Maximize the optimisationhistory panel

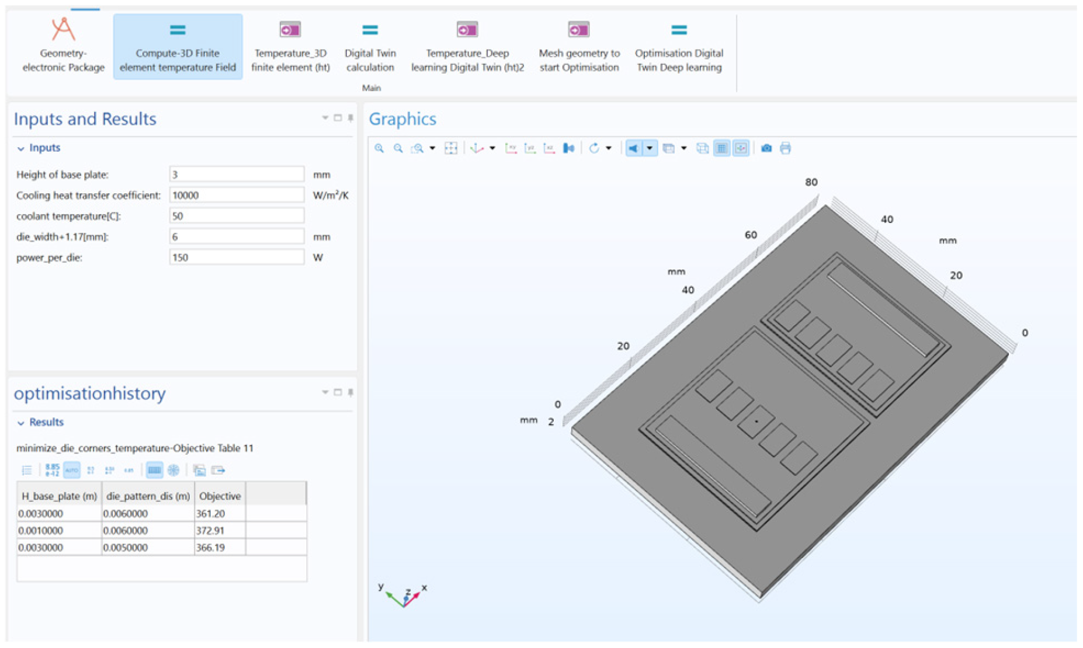tap(338, 392)
